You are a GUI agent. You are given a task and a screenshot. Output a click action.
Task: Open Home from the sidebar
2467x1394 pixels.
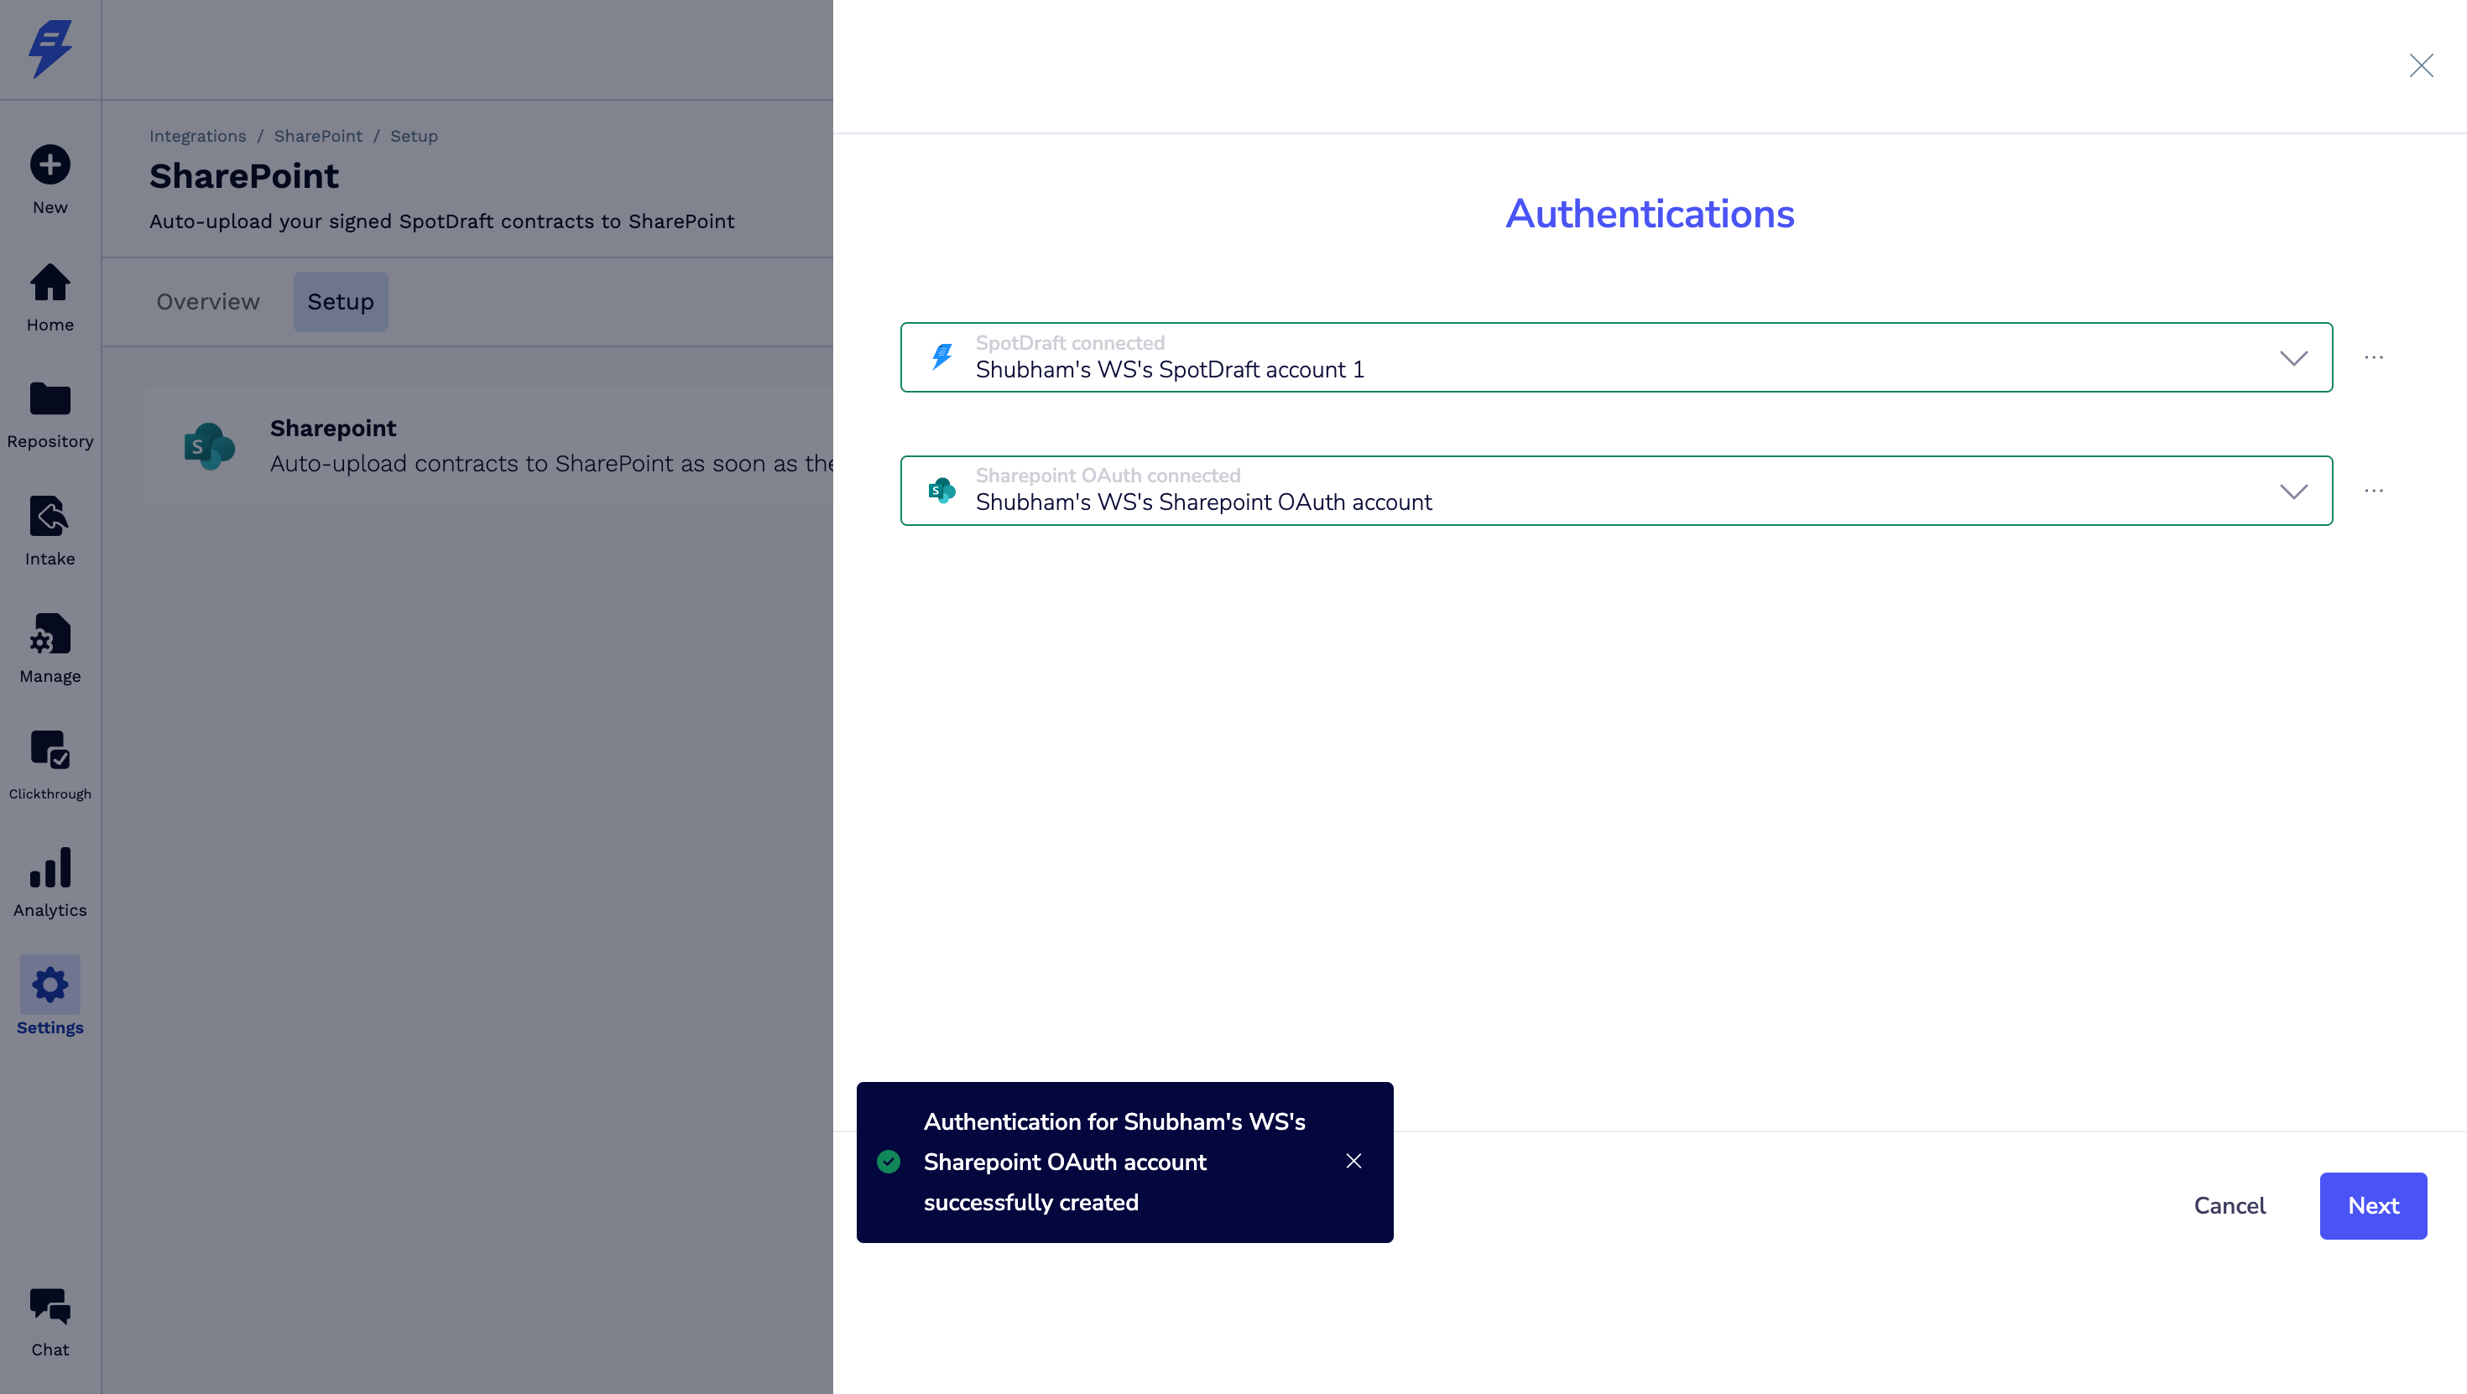point(50,283)
